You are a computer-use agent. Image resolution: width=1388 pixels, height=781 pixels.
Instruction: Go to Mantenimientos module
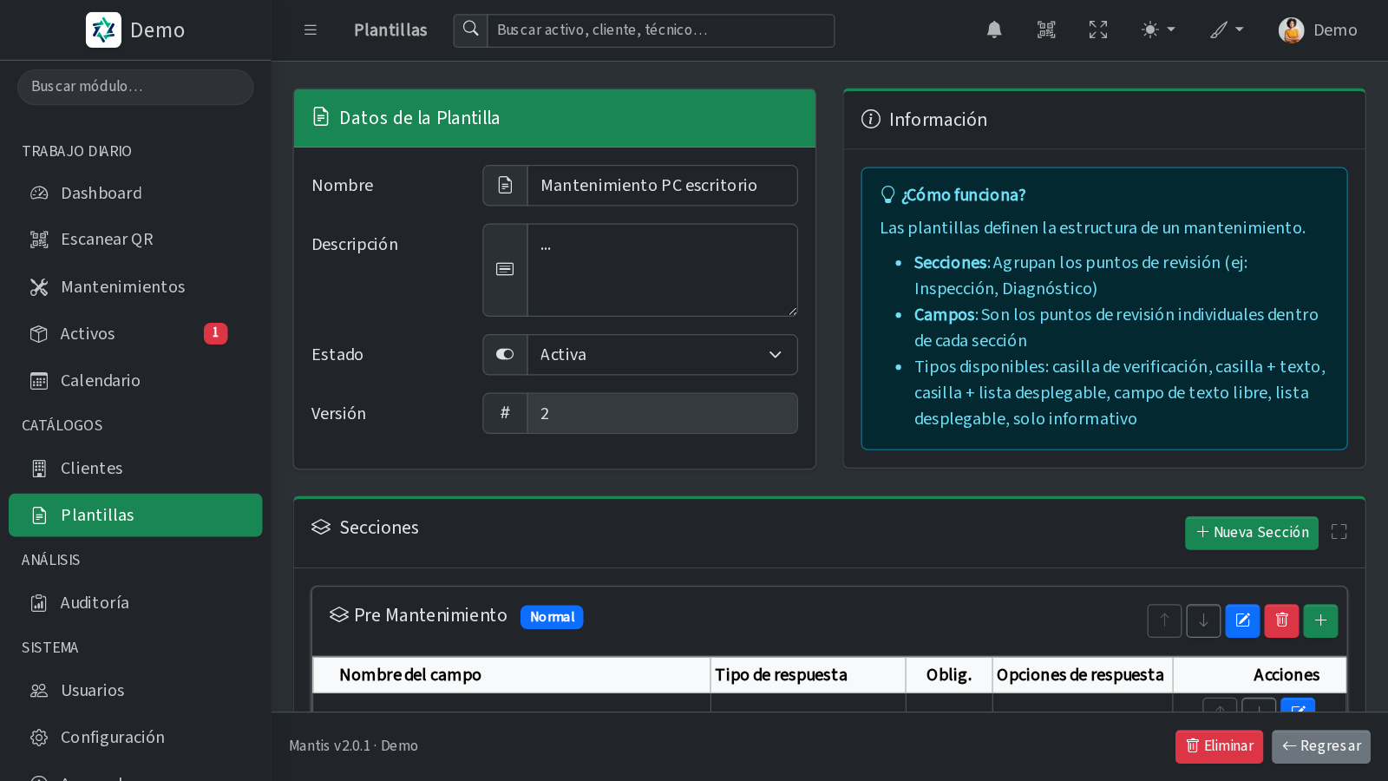[135, 286]
